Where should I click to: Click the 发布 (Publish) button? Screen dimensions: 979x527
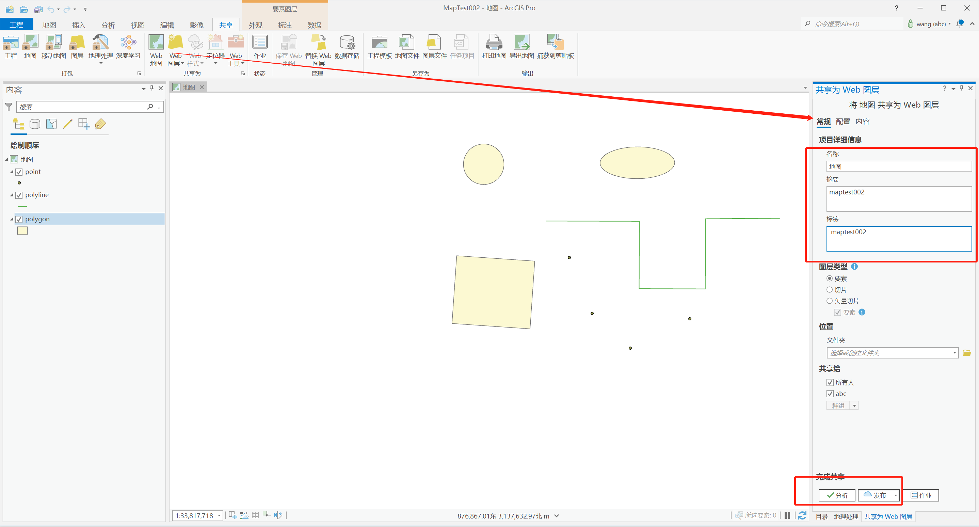point(875,495)
